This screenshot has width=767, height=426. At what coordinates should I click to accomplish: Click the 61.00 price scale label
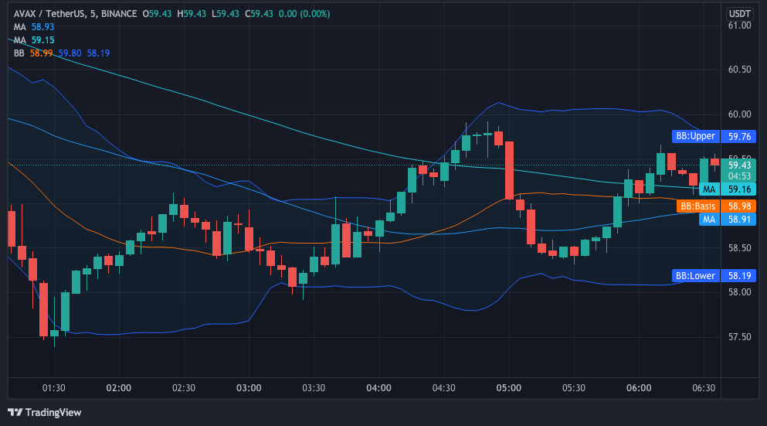click(739, 26)
